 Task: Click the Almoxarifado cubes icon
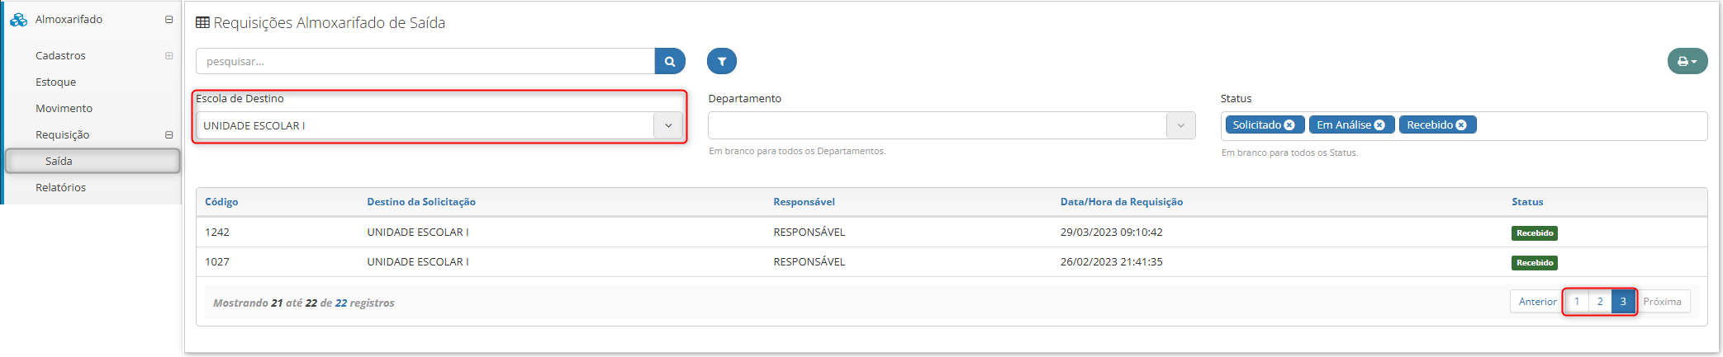(18, 19)
